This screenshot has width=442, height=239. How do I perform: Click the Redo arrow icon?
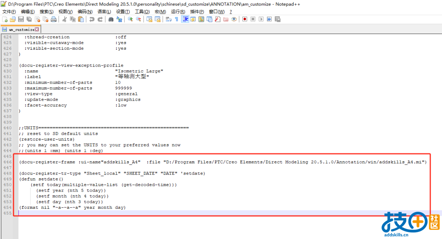pos(100,19)
